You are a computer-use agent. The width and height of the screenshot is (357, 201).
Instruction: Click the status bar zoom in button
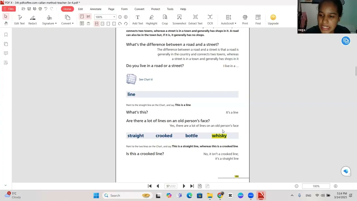[336, 186]
